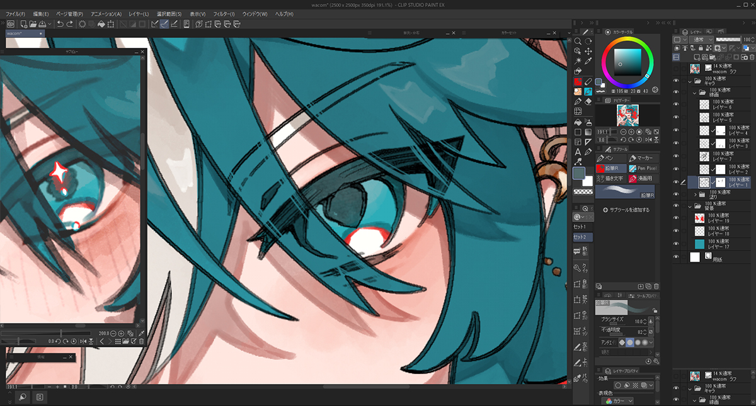Screen dimensions: 756x406
Task: Open Clip Studio Paint support help icon
Action: click(x=198, y=24)
